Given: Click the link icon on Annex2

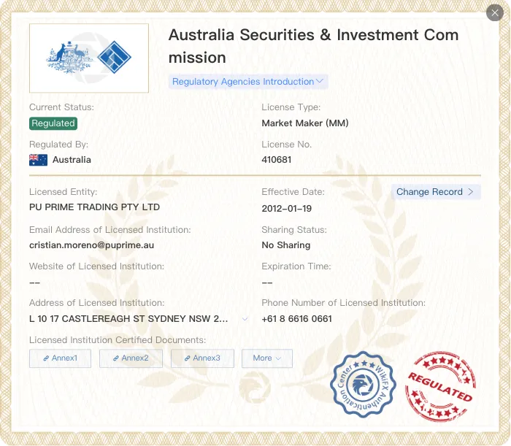Looking at the screenshot, I should pos(115,358).
